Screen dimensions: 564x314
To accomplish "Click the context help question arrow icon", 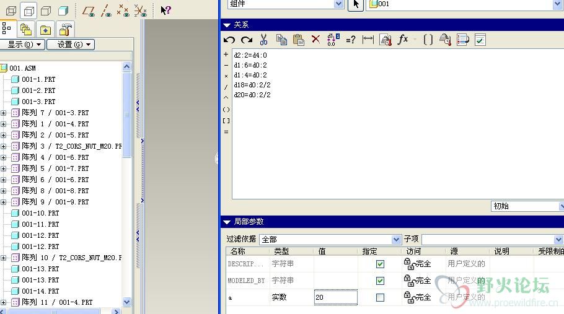I will point(166,10).
